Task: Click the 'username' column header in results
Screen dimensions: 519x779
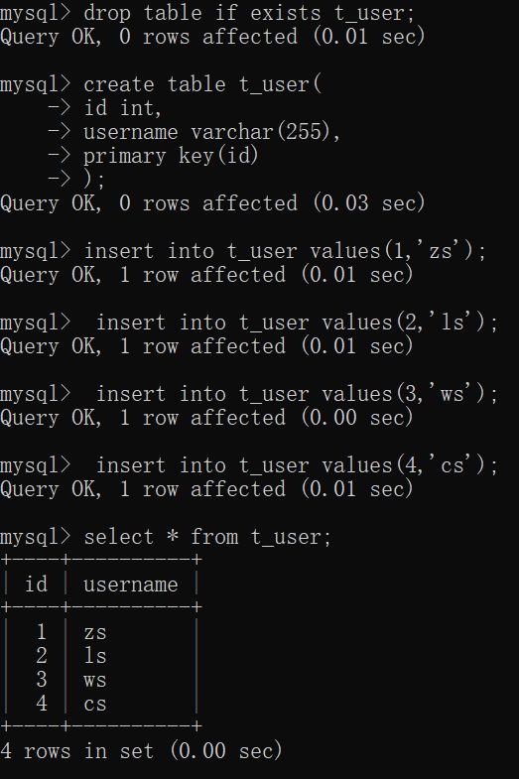Action: (x=131, y=584)
